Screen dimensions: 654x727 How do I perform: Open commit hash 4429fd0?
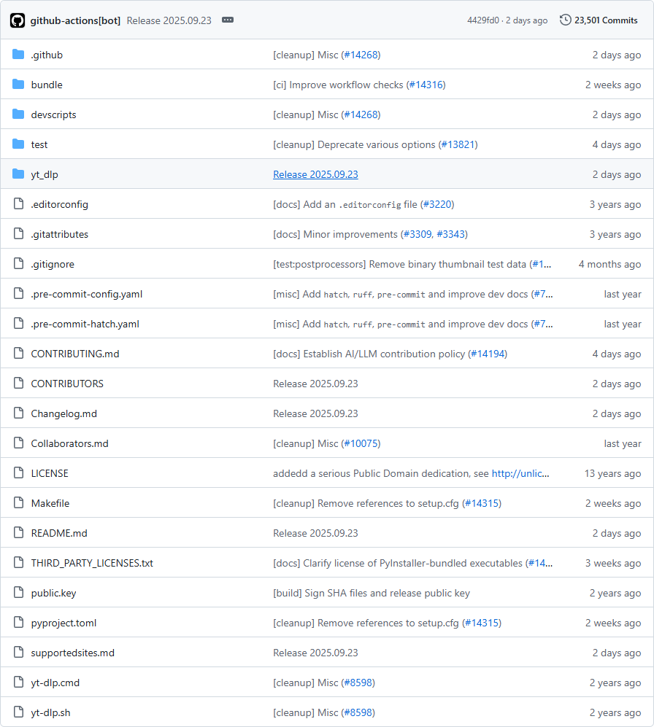click(483, 20)
